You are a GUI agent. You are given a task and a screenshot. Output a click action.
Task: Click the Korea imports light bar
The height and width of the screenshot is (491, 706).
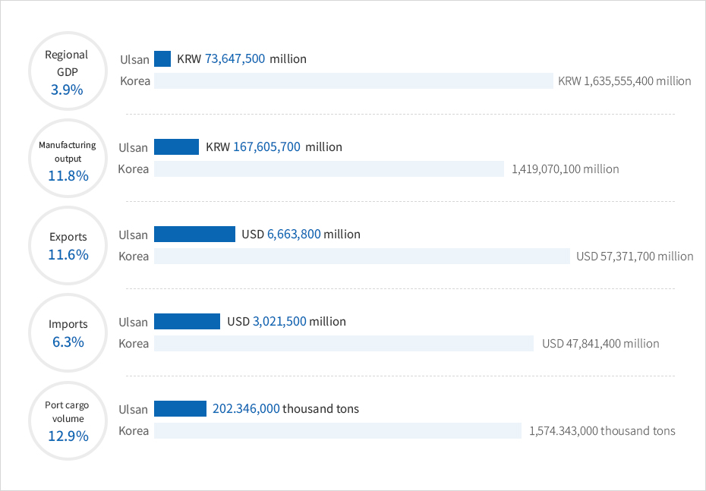pyautogui.click(x=344, y=343)
